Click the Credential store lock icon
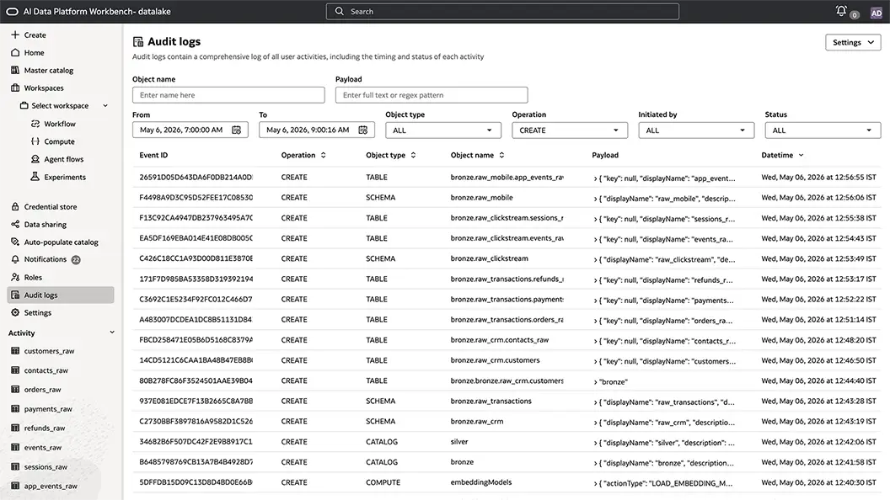 pyautogui.click(x=15, y=206)
